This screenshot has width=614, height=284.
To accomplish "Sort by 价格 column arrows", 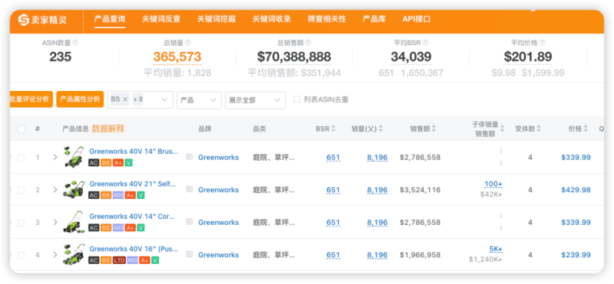I will (x=585, y=129).
